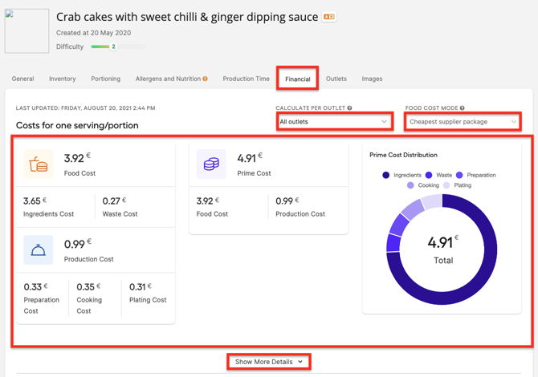
Task: Click the Costs for one serving/portion heading
Action: click(77, 125)
